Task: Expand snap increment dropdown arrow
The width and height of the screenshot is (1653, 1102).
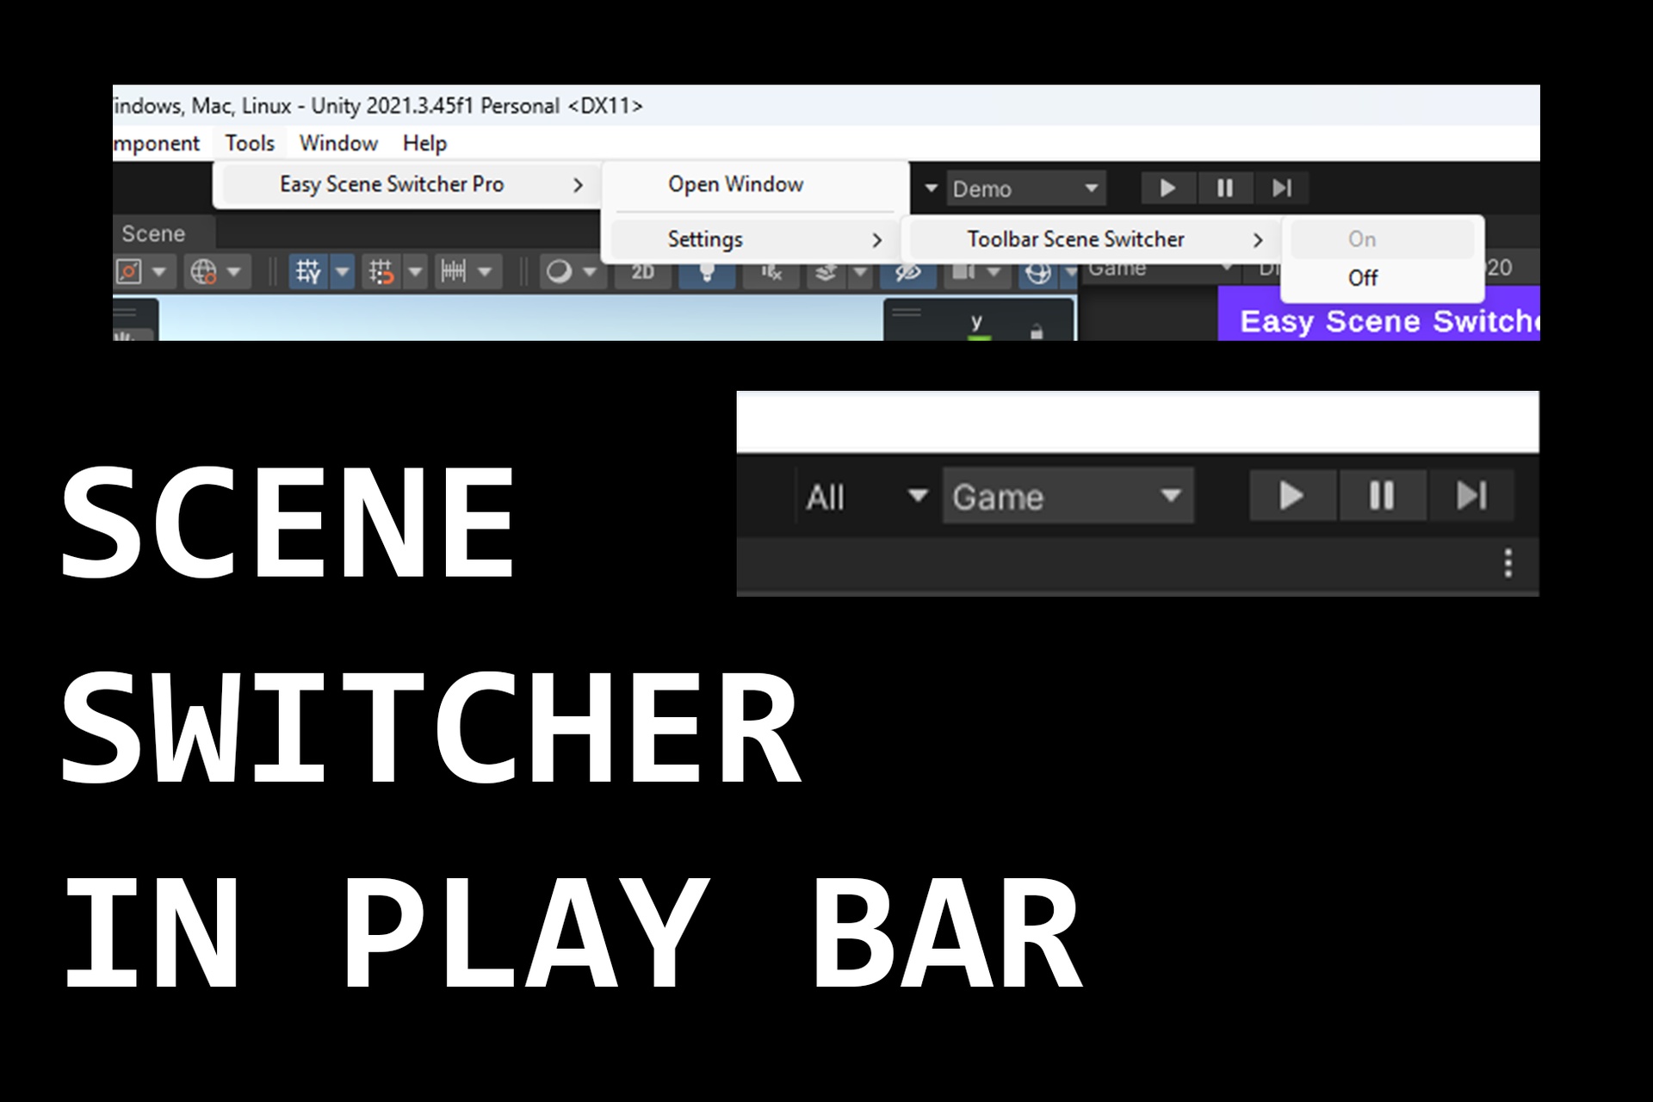Action: pyautogui.click(x=485, y=272)
